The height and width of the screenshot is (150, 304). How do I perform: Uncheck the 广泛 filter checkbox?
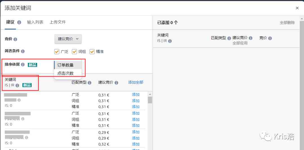pyautogui.click(x=57, y=52)
